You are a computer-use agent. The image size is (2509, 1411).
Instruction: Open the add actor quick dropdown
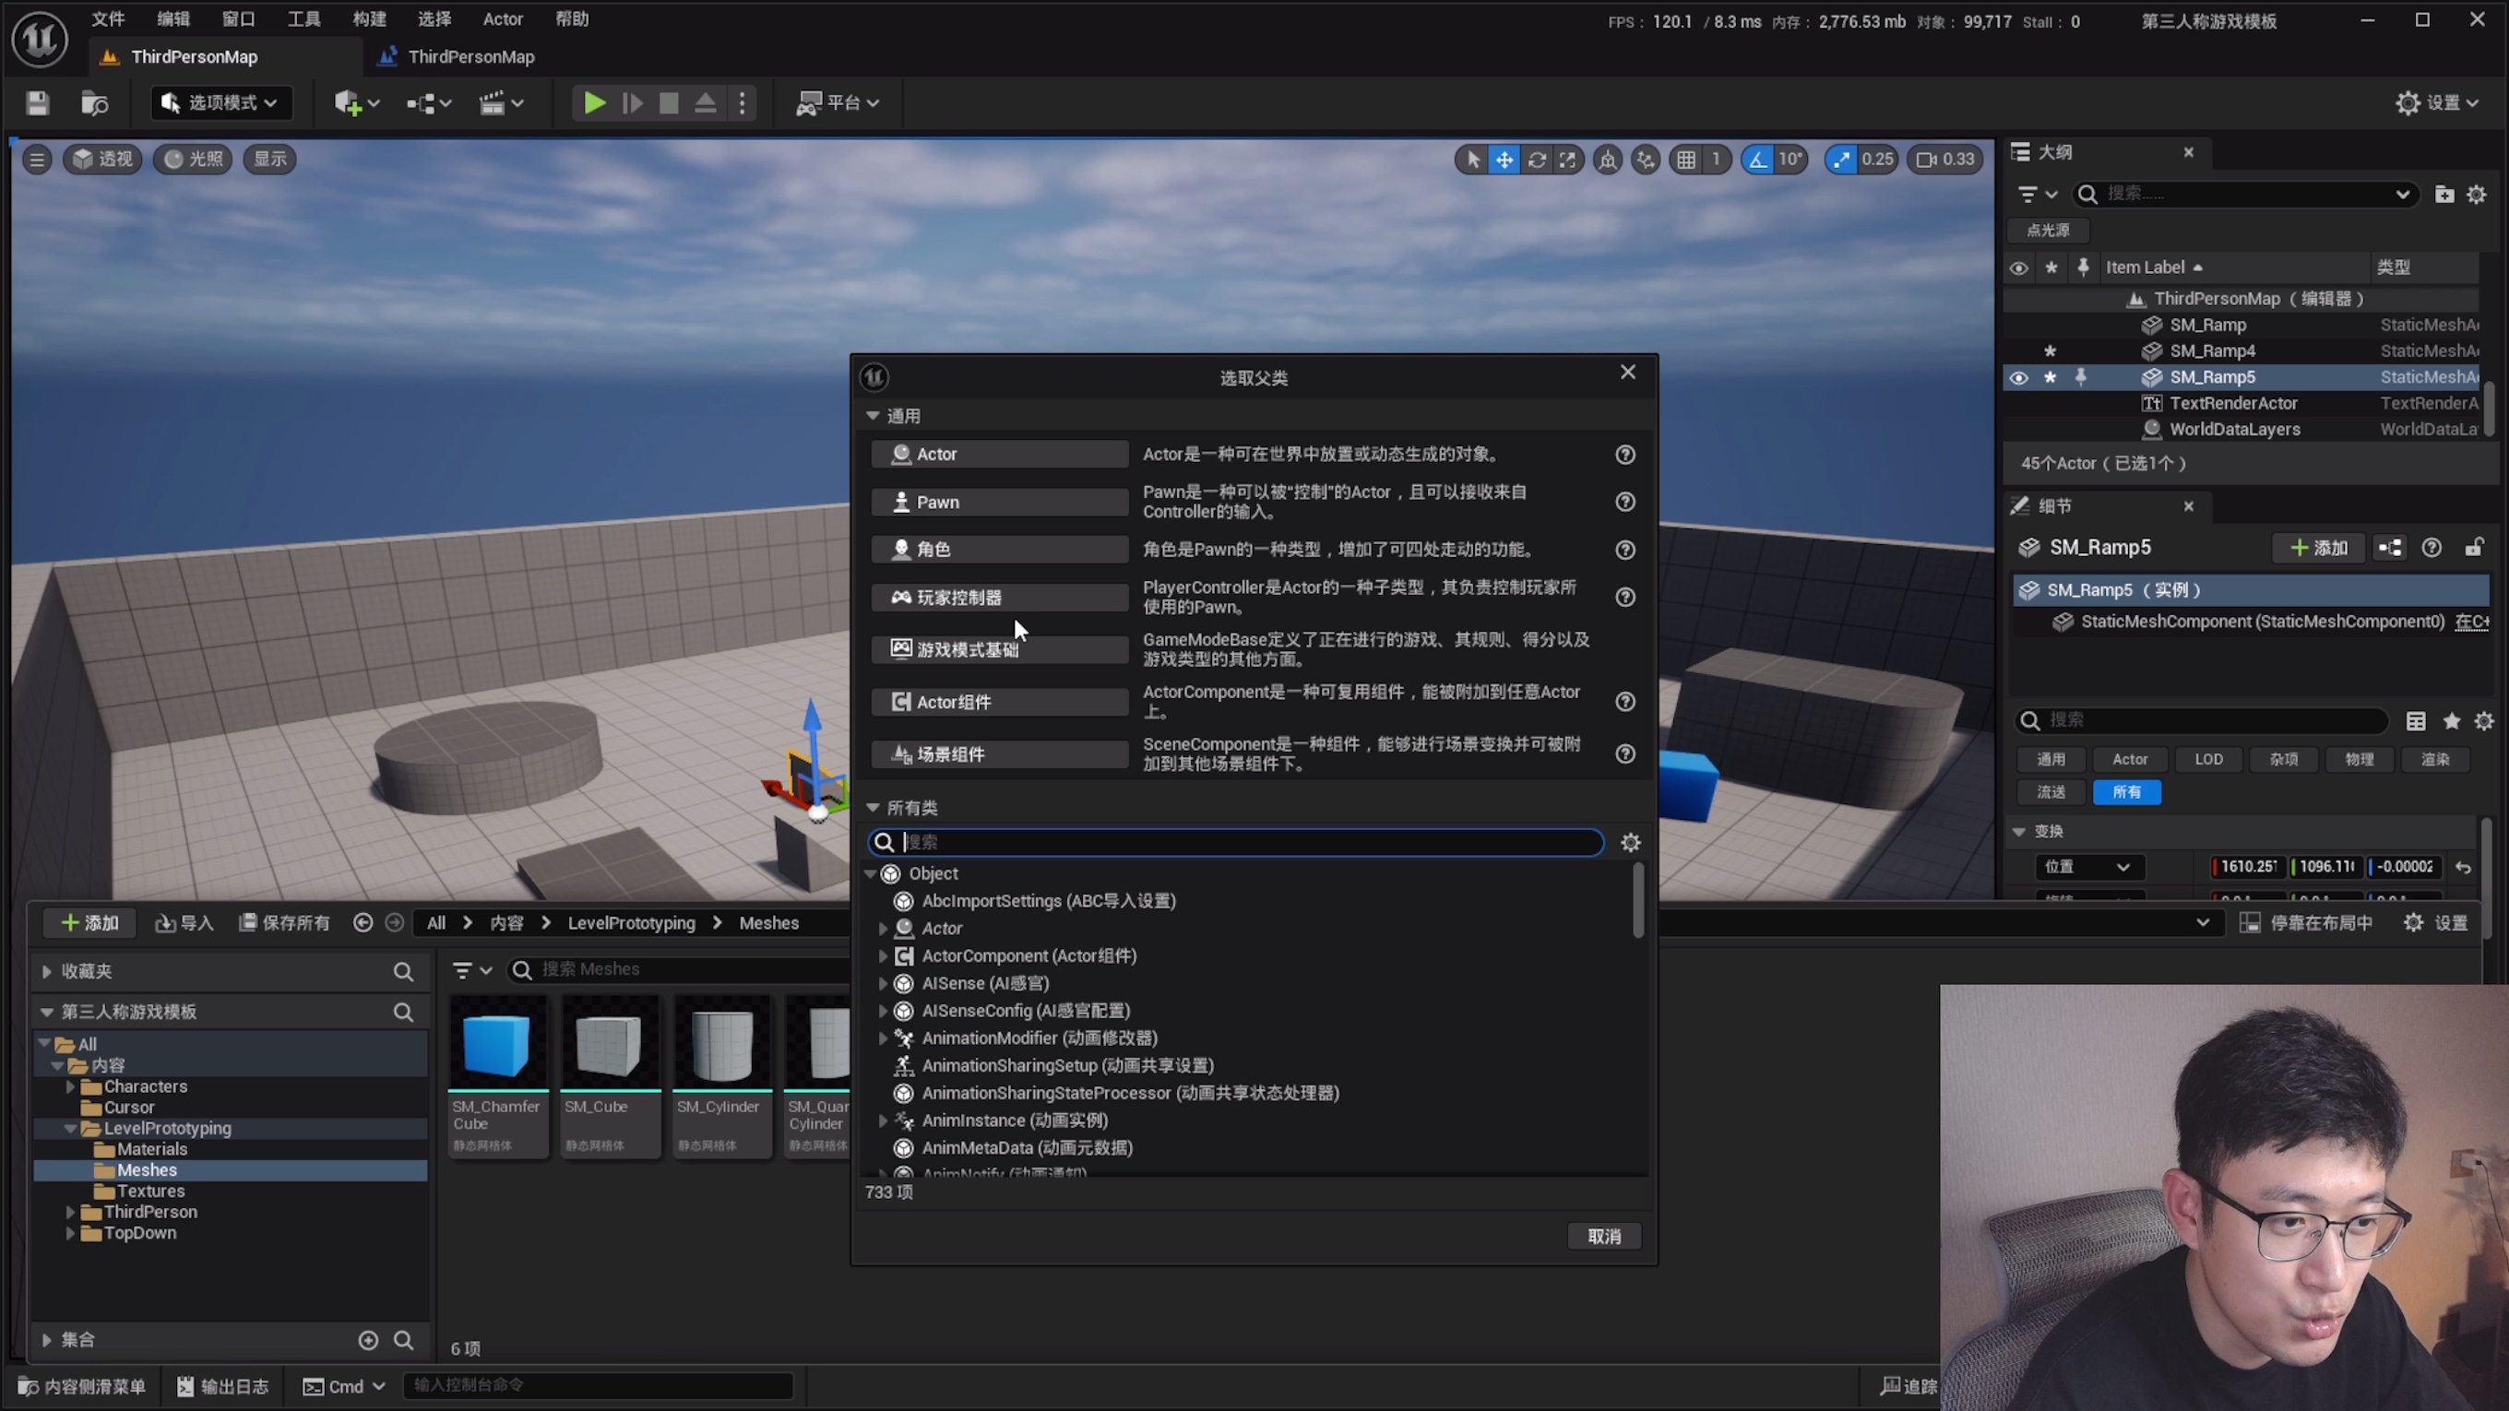coord(355,103)
